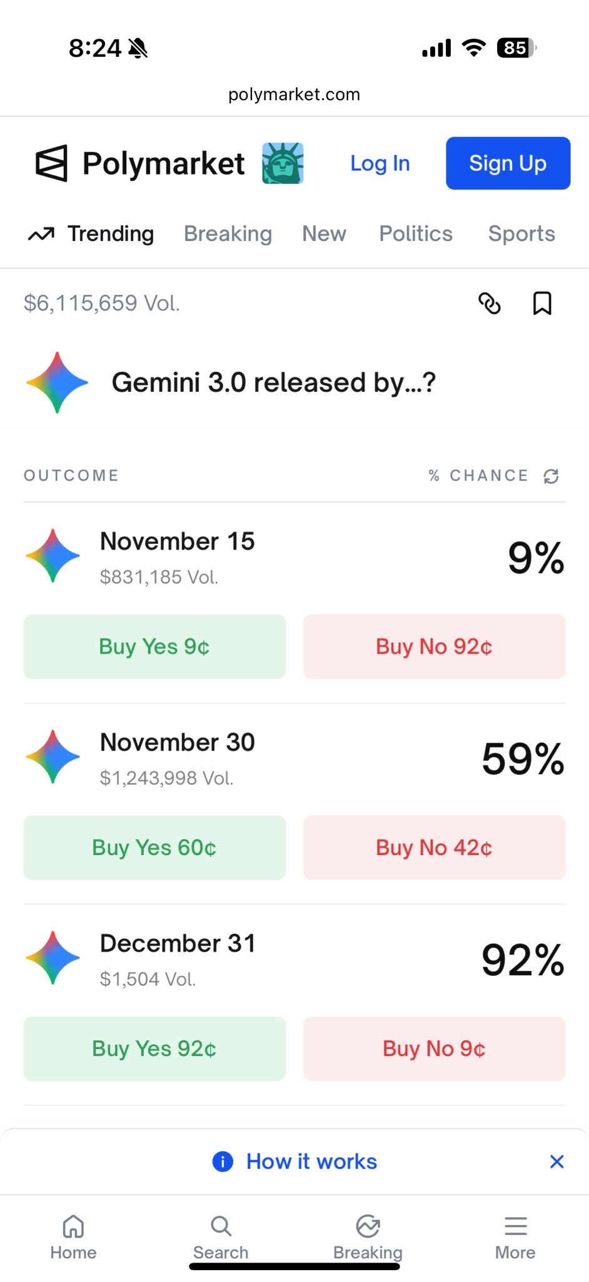Click the Log In link
Viewport: 589px width, 1282px height.
pos(380,163)
